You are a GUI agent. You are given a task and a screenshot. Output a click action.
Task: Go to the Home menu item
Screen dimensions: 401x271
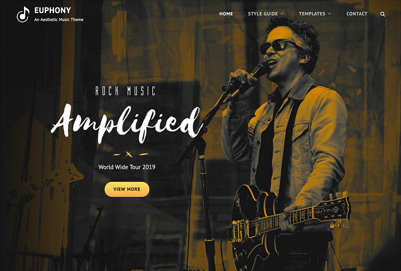click(226, 14)
